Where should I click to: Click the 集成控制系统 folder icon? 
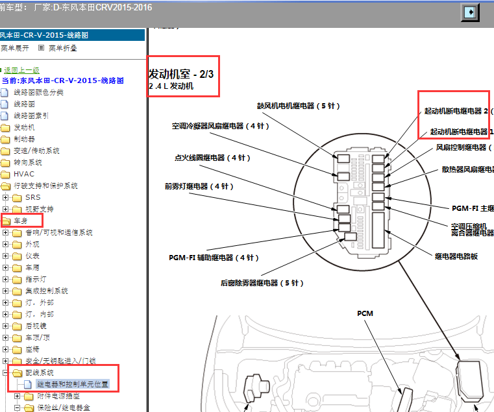click(17, 291)
